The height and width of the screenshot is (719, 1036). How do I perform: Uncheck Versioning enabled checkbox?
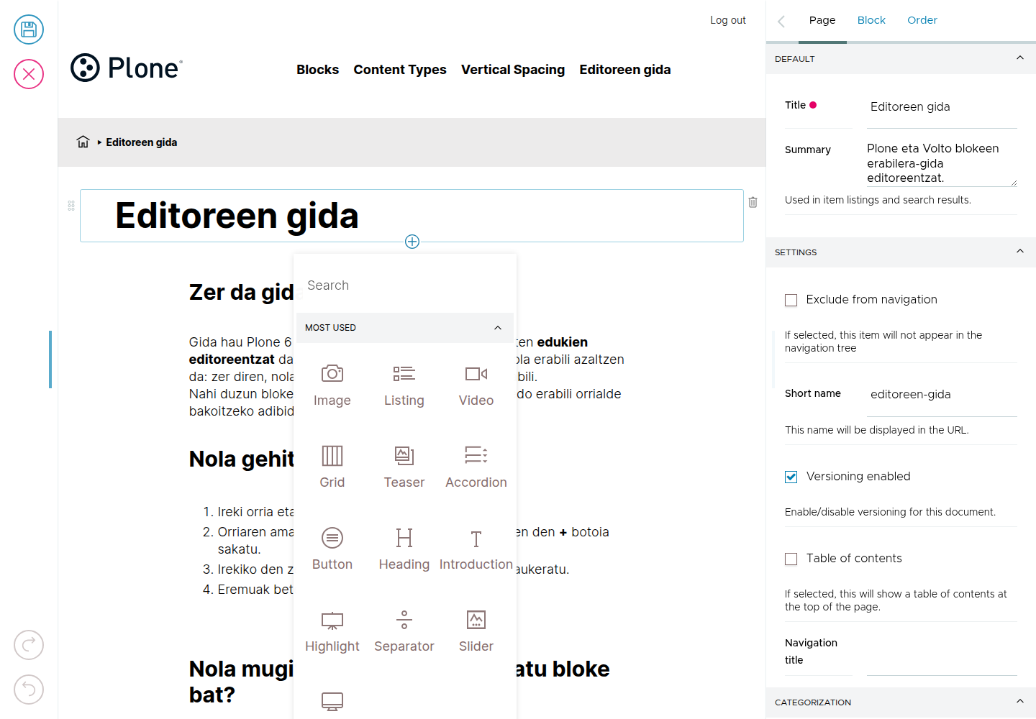tap(791, 477)
